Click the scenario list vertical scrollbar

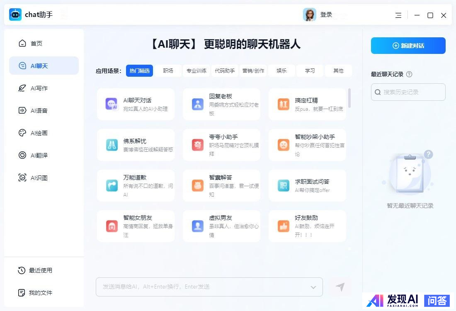coord(349,98)
